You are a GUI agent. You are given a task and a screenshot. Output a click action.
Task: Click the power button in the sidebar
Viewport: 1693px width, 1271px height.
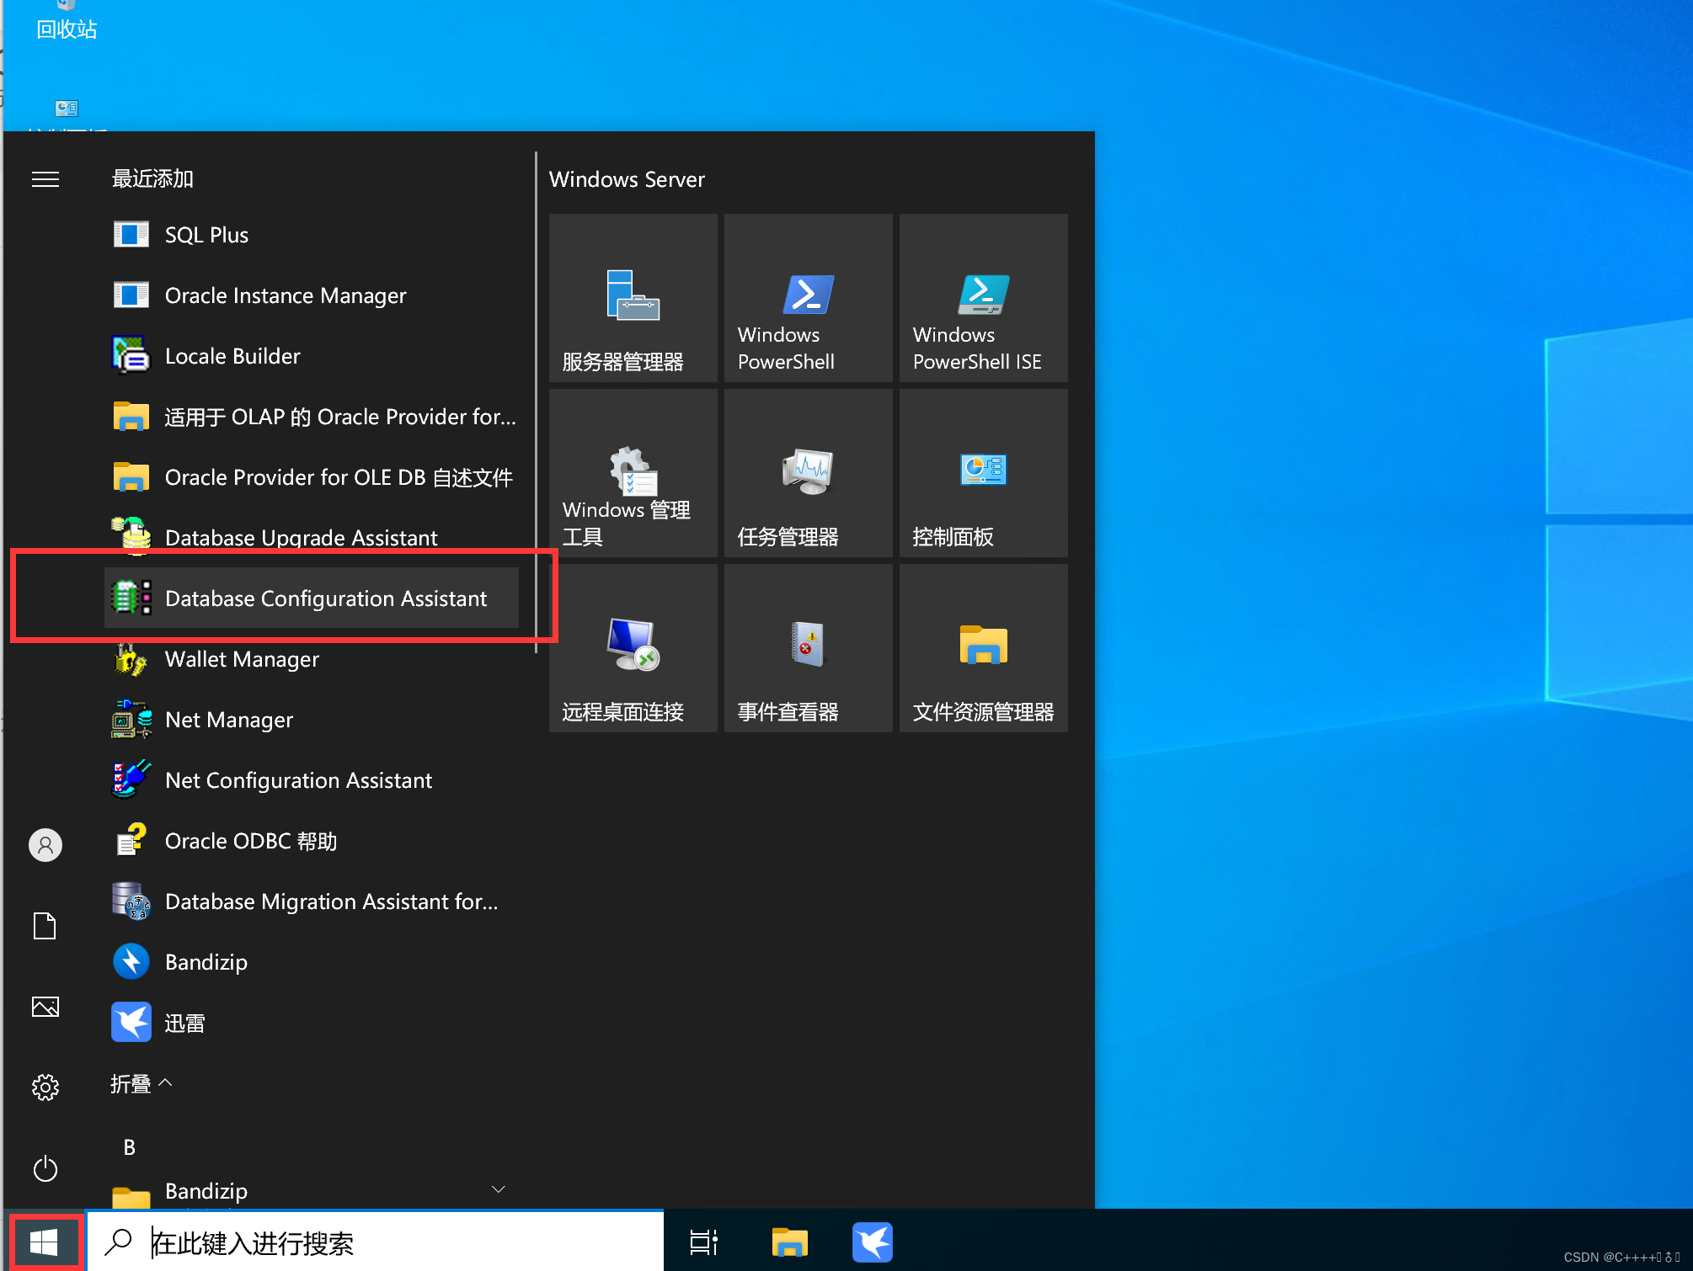tap(45, 1168)
